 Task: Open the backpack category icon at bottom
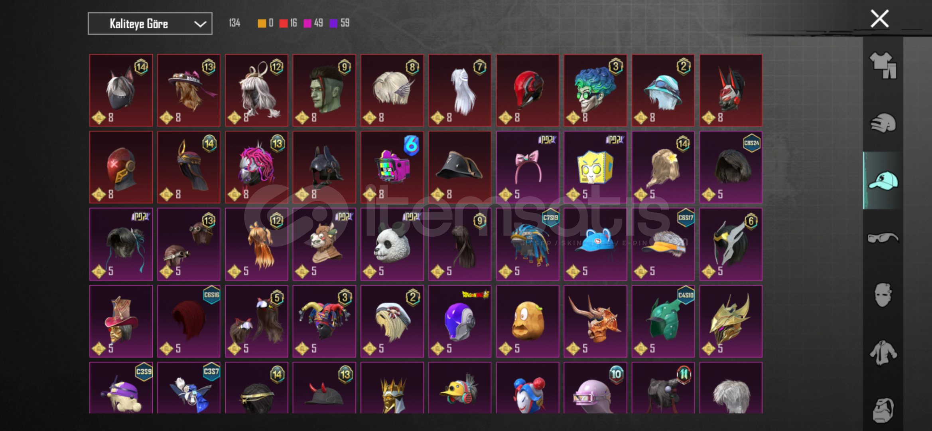click(883, 409)
